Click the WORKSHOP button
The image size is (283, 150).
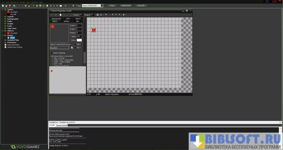click(126, 6)
